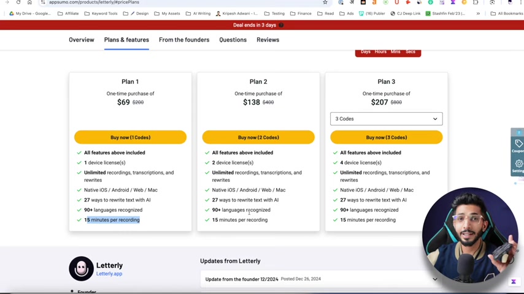Image resolution: width=524 pixels, height=294 pixels.
Task: Open Kripesh Adwani bookmark
Action: pyautogui.click(x=237, y=13)
